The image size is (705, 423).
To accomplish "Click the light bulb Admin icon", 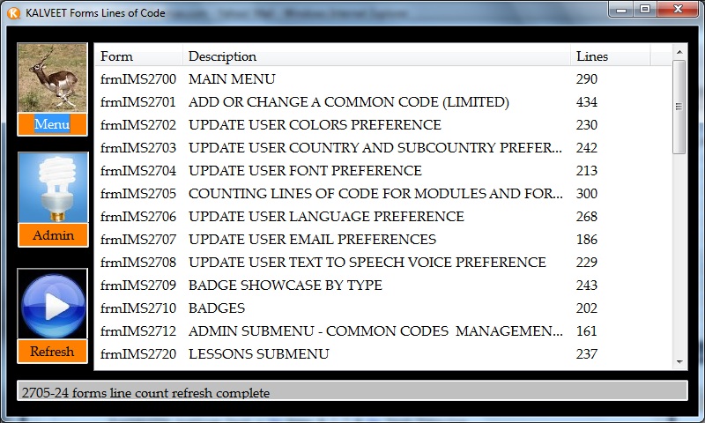I will (x=52, y=189).
